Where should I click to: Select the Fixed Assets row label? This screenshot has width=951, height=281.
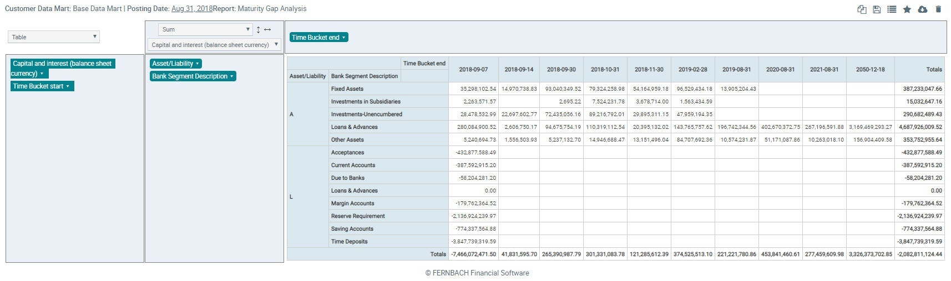tap(347, 89)
